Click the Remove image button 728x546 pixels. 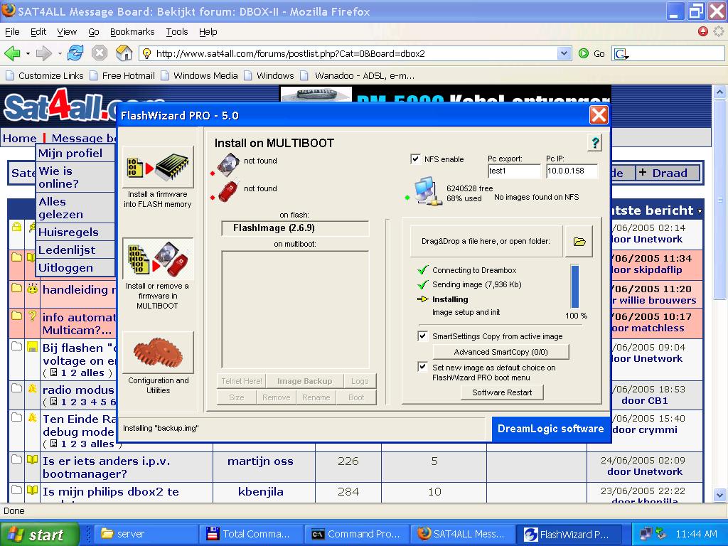coord(277,397)
